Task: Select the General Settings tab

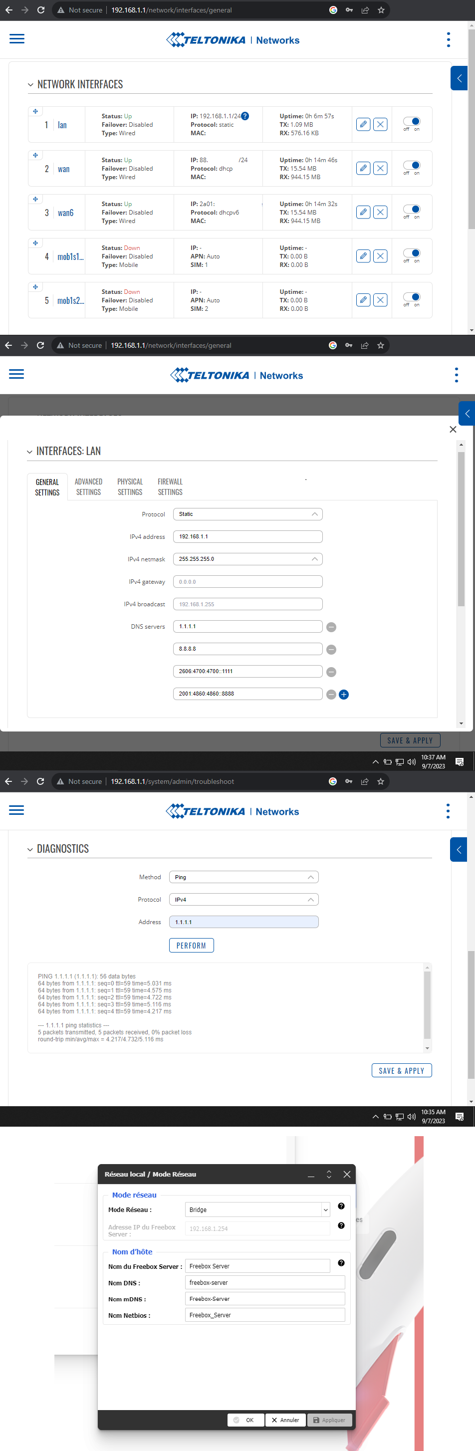Action: (x=47, y=487)
